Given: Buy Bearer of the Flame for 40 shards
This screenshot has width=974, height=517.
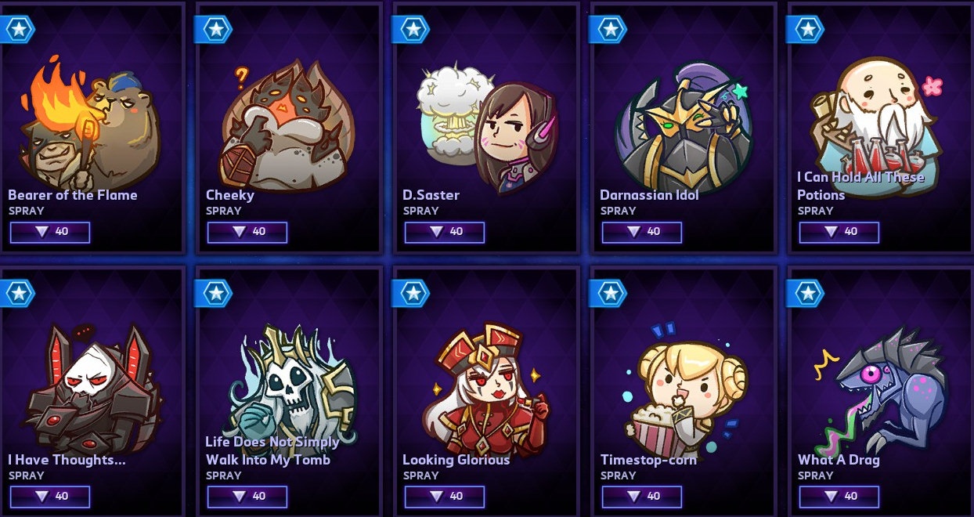Looking at the screenshot, I should tap(50, 232).
